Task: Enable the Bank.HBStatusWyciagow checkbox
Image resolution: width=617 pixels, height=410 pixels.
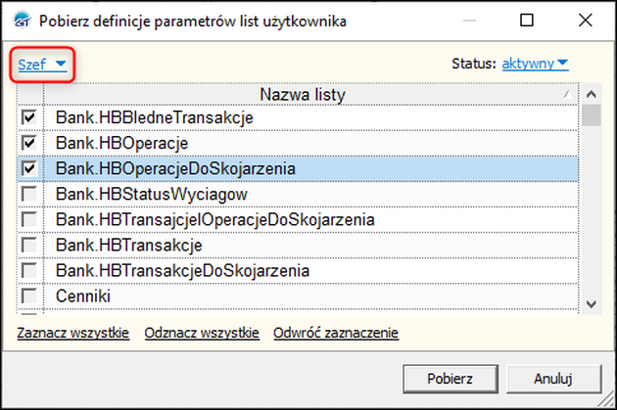Action: tap(29, 194)
